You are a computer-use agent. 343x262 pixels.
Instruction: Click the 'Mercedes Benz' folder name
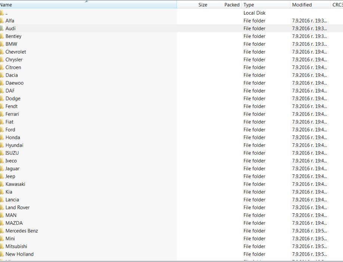[22, 231]
